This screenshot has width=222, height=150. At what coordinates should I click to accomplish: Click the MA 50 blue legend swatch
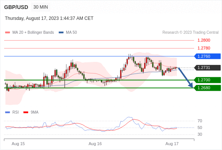[x=61, y=33]
